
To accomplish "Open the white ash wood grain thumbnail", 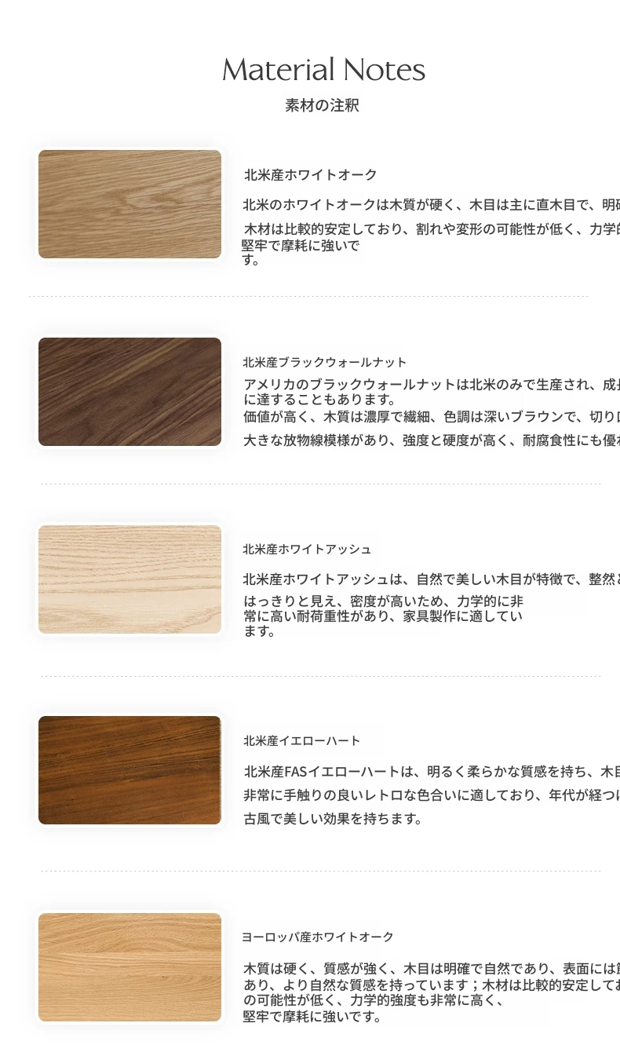I will click(129, 579).
